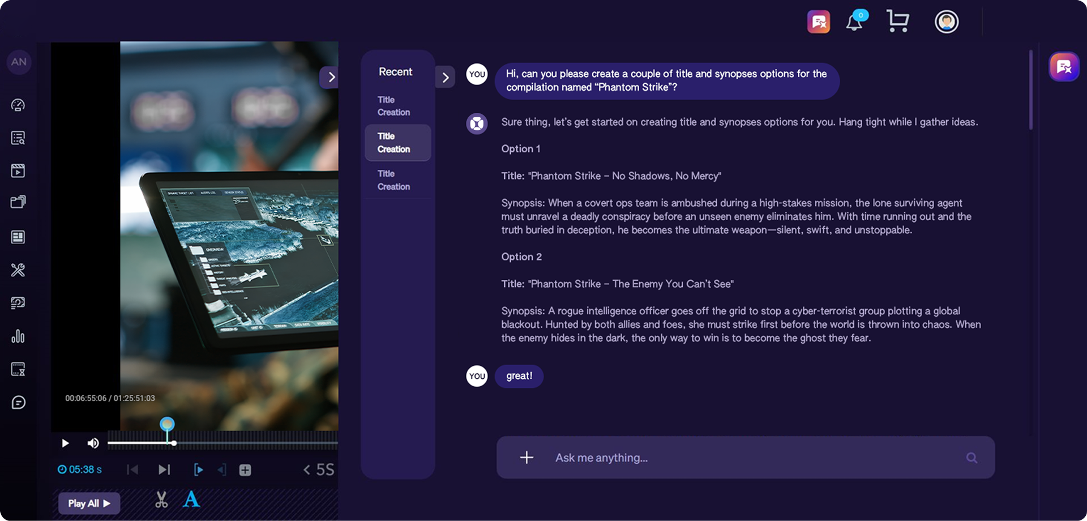1087x521 pixels.
Task: Set the blue mark-in bracket point
Action: click(198, 469)
